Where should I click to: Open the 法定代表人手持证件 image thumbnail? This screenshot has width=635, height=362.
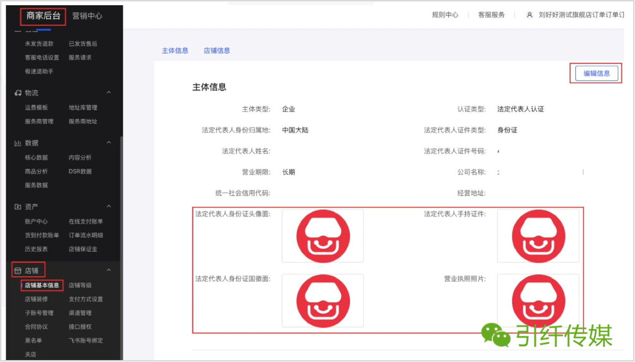click(538, 236)
